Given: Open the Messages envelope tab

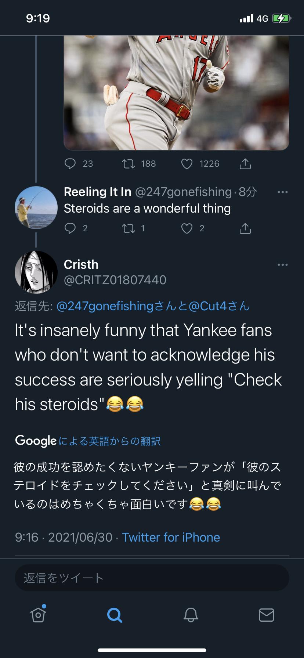Looking at the screenshot, I should pos(266,614).
